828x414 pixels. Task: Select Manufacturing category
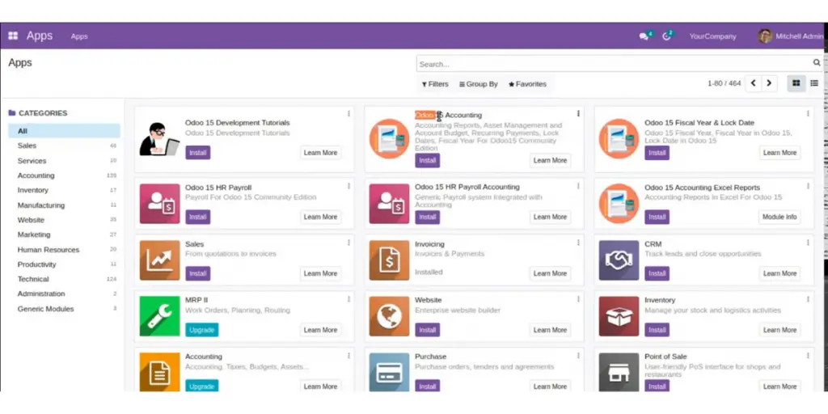(x=64, y=205)
